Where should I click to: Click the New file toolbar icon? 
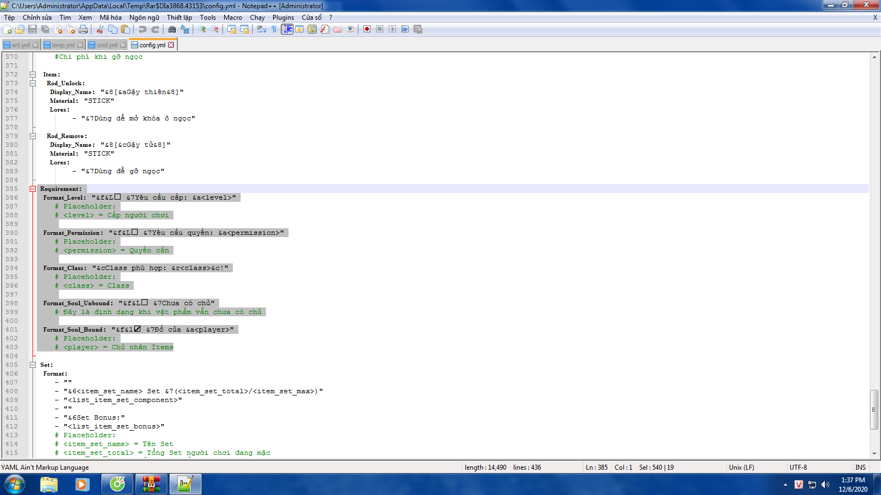click(x=8, y=29)
